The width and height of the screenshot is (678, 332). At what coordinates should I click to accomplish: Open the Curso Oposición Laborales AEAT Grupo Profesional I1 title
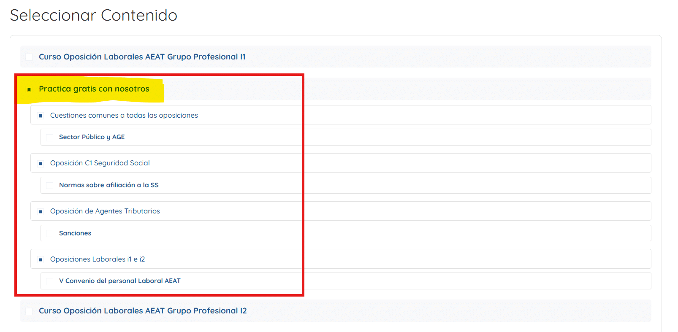[x=142, y=57]
